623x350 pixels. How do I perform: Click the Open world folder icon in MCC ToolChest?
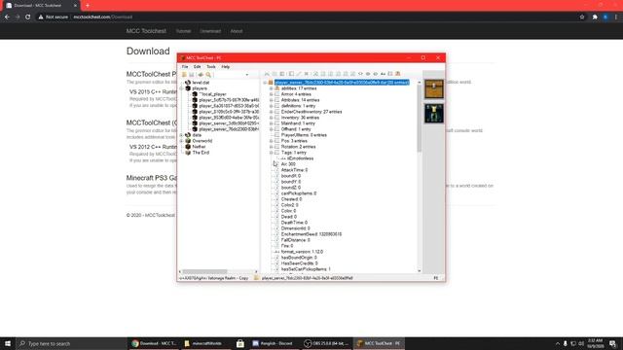184,74
